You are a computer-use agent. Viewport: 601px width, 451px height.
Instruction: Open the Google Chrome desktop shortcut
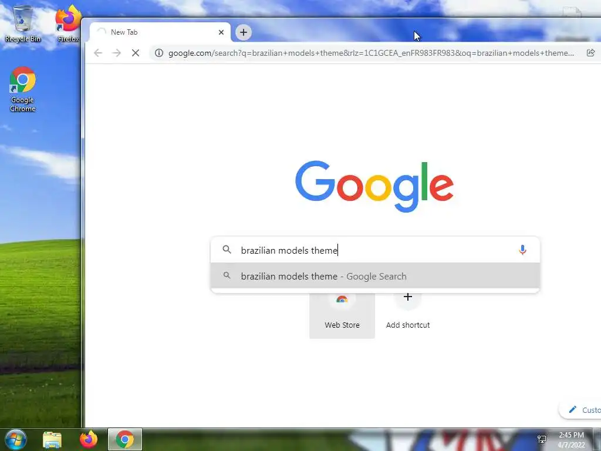[23, 89]
